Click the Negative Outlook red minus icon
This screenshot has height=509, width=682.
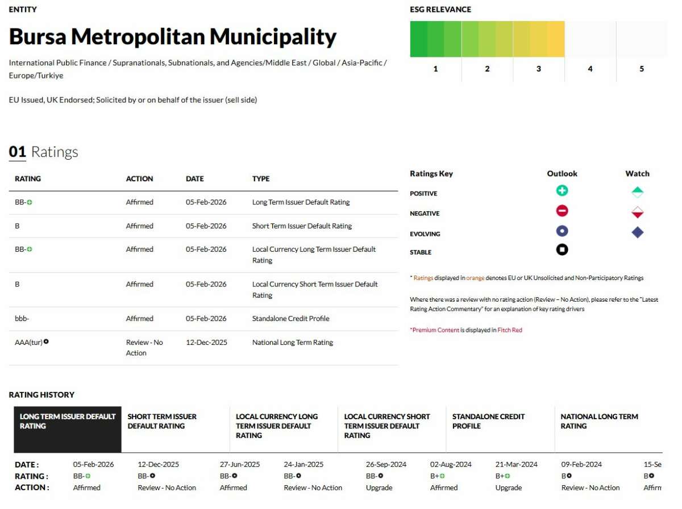click(562, 211)
